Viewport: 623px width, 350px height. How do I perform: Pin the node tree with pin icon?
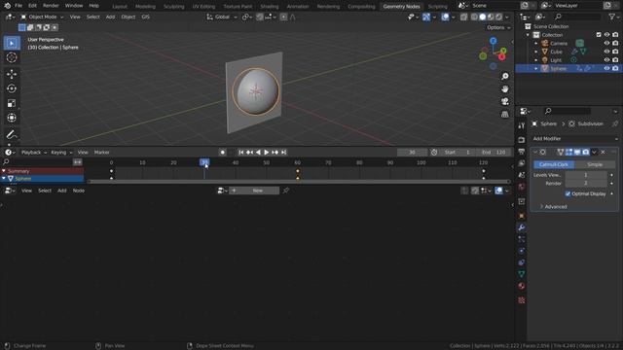[x=285, y=191]
